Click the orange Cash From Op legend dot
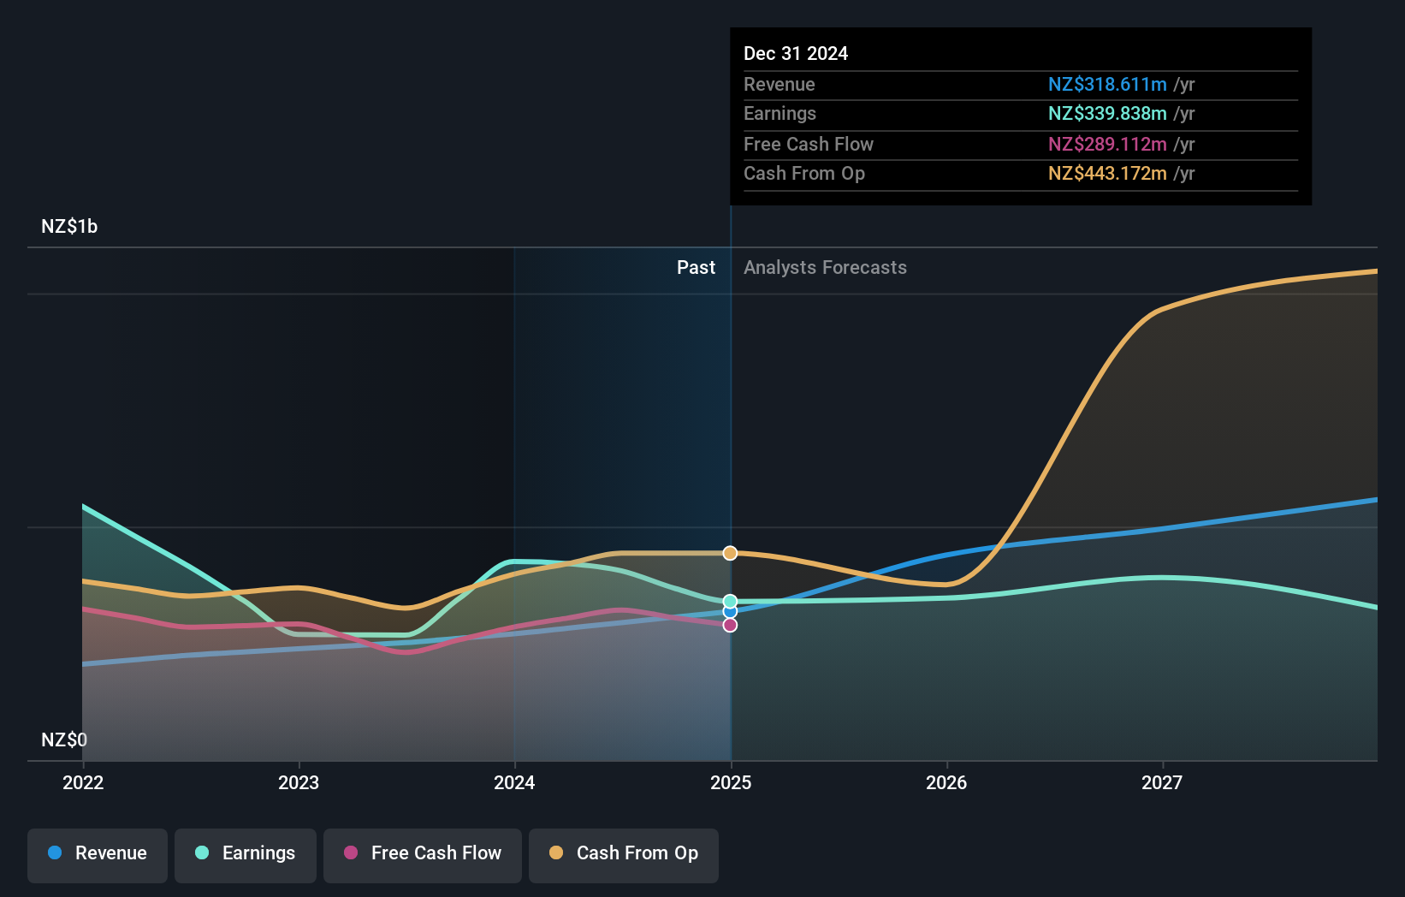Screen dimensions: 1405x897 click(x=556, y=852)
